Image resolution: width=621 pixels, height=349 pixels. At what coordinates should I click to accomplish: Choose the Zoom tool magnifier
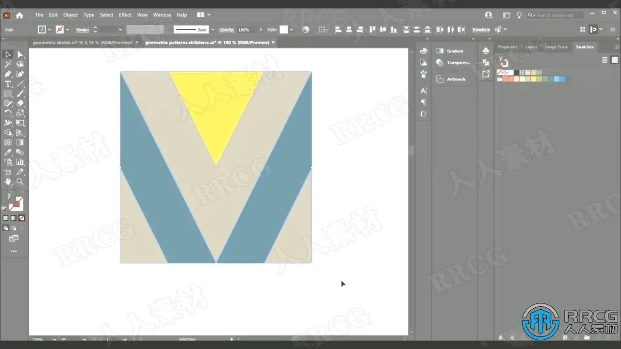pos(20,182)
